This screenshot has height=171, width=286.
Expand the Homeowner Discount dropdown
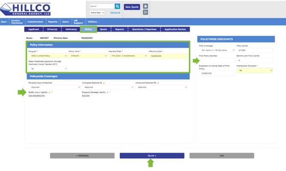tap(254, 71)
